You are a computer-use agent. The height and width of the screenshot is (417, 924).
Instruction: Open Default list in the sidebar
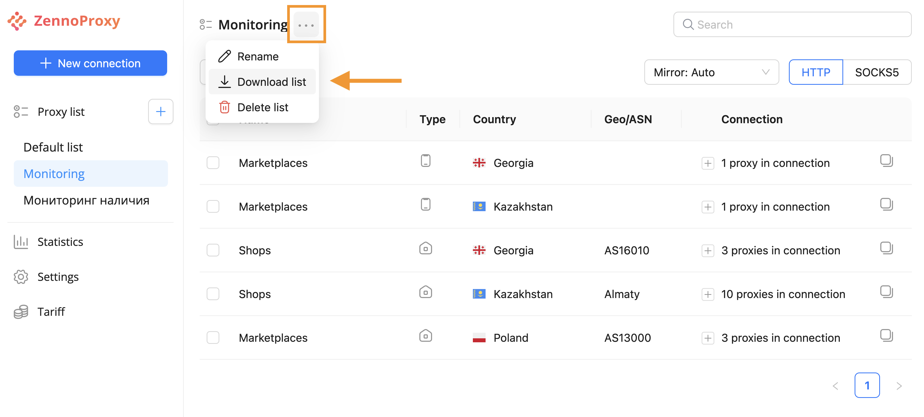pyautogui.click(x=53, y=147)
